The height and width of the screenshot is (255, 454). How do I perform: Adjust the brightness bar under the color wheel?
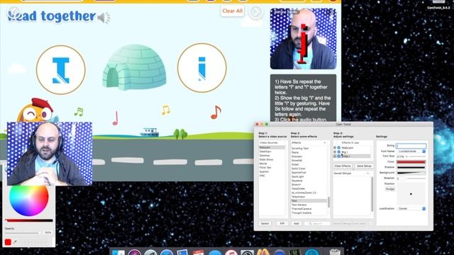[x=29, y=220]
